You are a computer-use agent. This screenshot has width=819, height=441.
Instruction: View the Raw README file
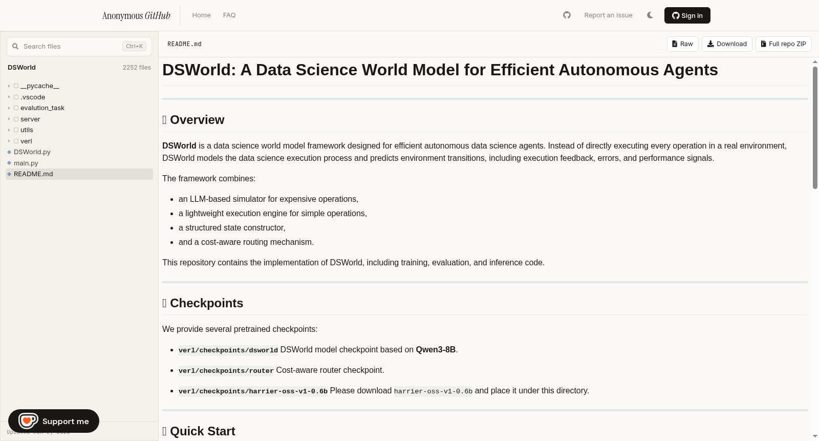682,44
